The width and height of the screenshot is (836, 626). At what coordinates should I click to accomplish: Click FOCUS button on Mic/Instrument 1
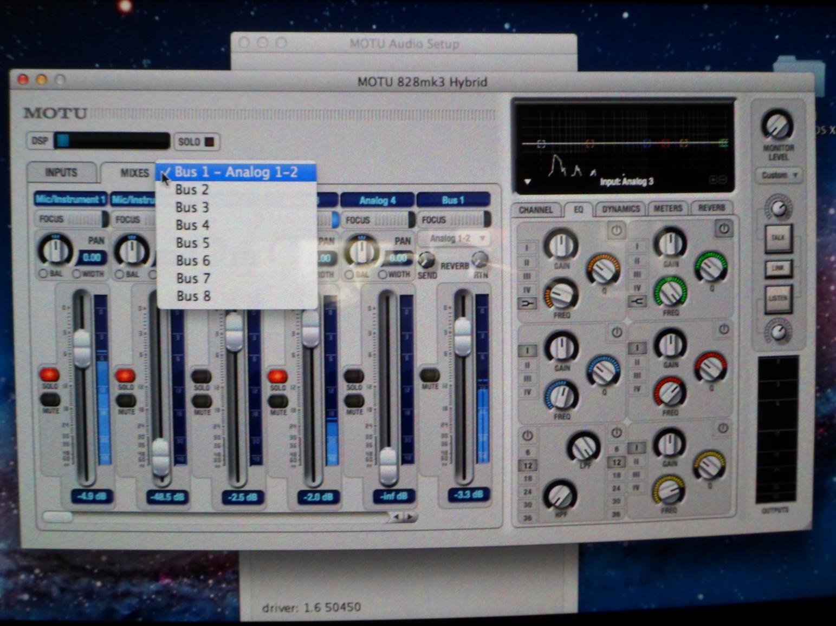point(71,219)
